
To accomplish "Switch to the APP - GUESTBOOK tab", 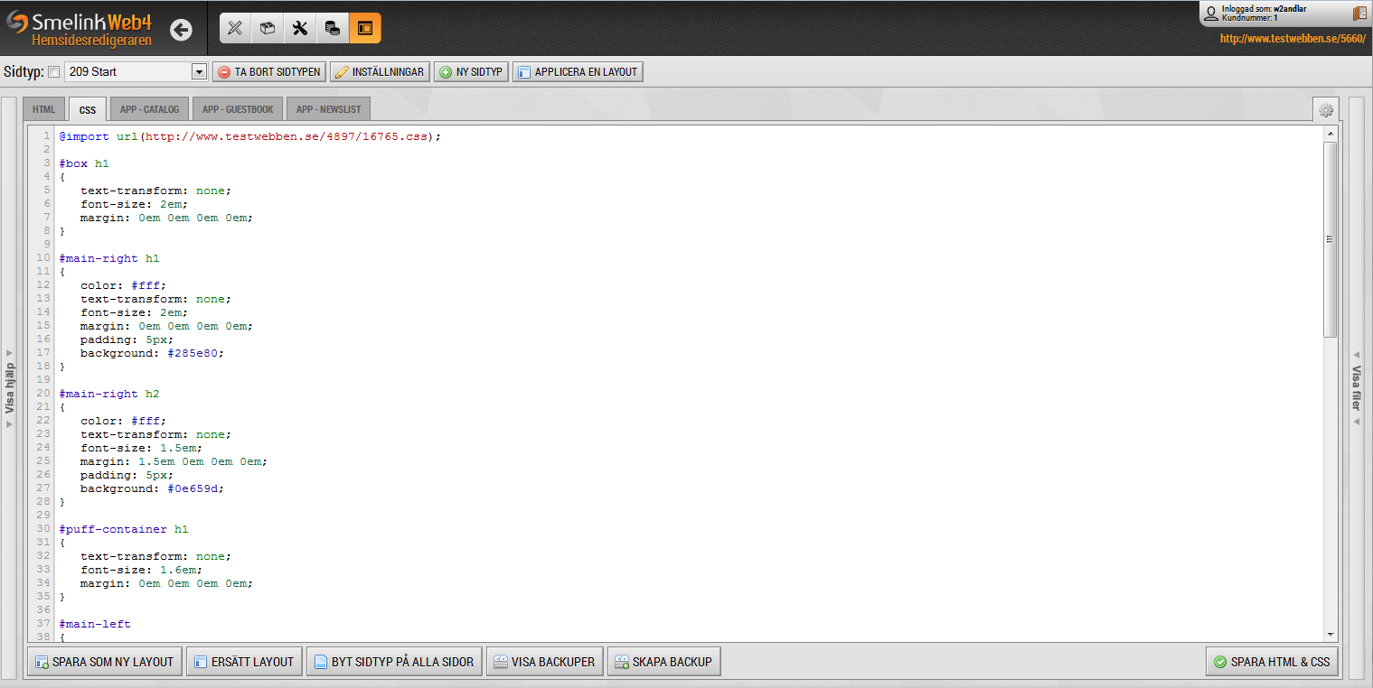I will point(238,109).
